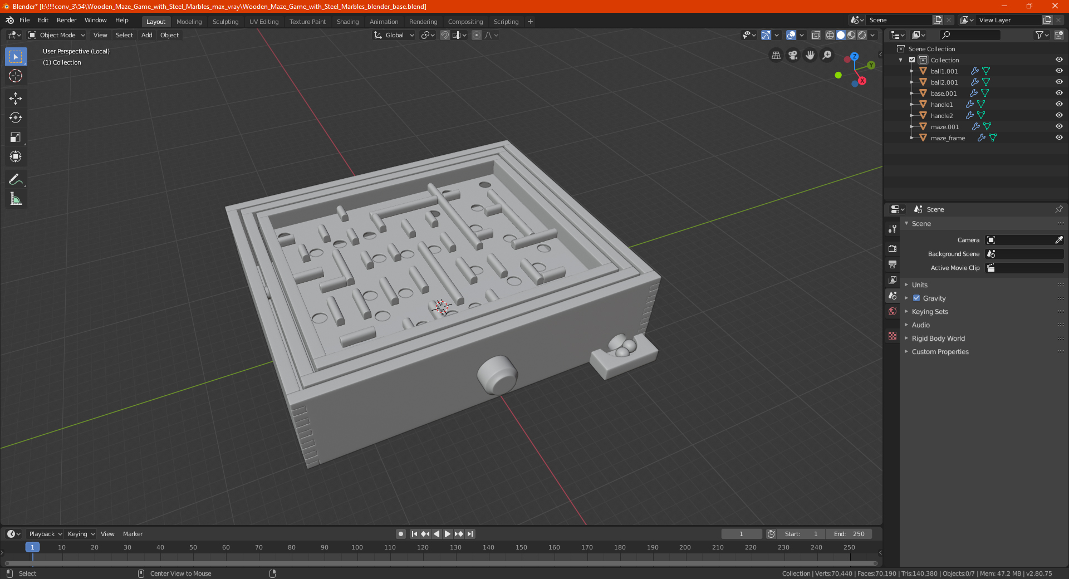Play the animation forward
The height and width of the screenshot is (579, 1069).
[447, 534]
